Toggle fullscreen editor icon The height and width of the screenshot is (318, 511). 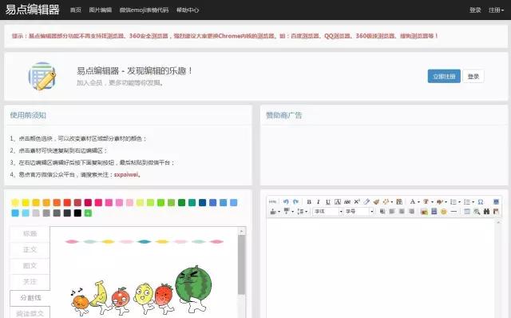point(496,202)
